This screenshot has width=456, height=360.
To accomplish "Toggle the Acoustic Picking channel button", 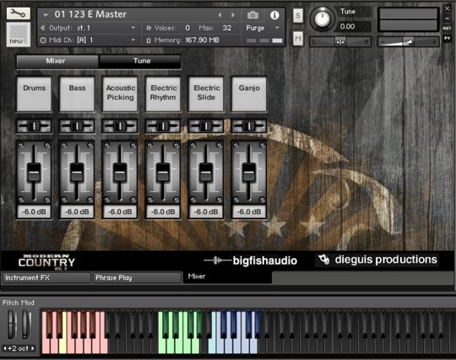I will click(120, 94).
